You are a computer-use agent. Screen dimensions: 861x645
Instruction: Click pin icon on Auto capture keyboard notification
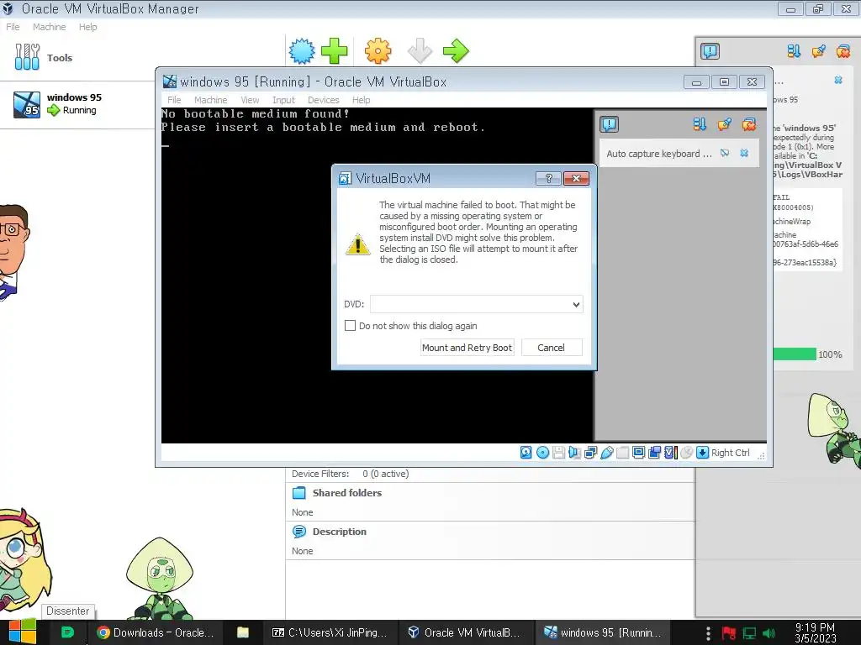pos(725,153)
